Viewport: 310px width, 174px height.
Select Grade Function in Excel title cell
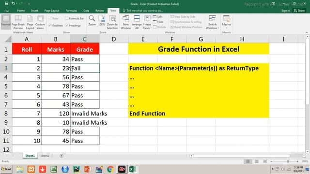coord(199,49)
